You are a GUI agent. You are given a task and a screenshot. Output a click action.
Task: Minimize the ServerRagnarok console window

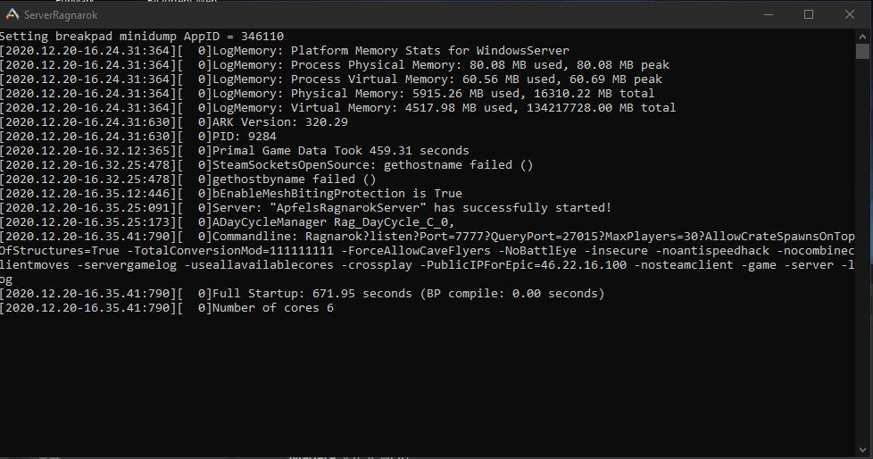pos(769,14)
